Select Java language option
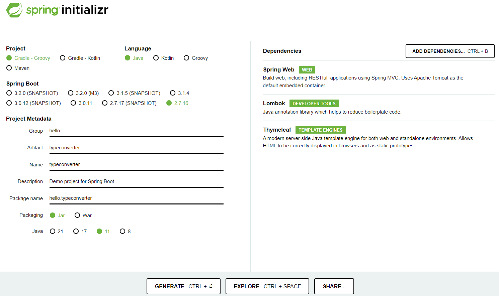The image size is (499, 296). click(134, 58)
